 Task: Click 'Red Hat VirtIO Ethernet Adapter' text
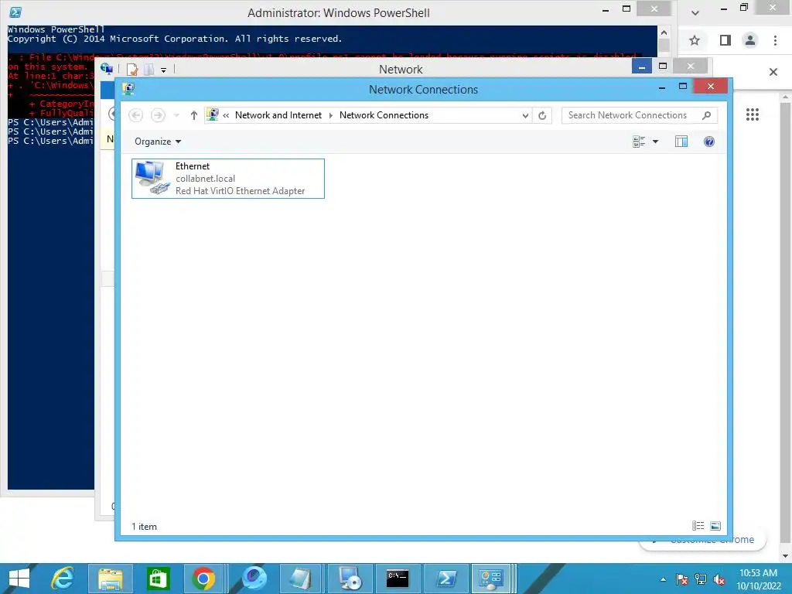click(241, 191)
